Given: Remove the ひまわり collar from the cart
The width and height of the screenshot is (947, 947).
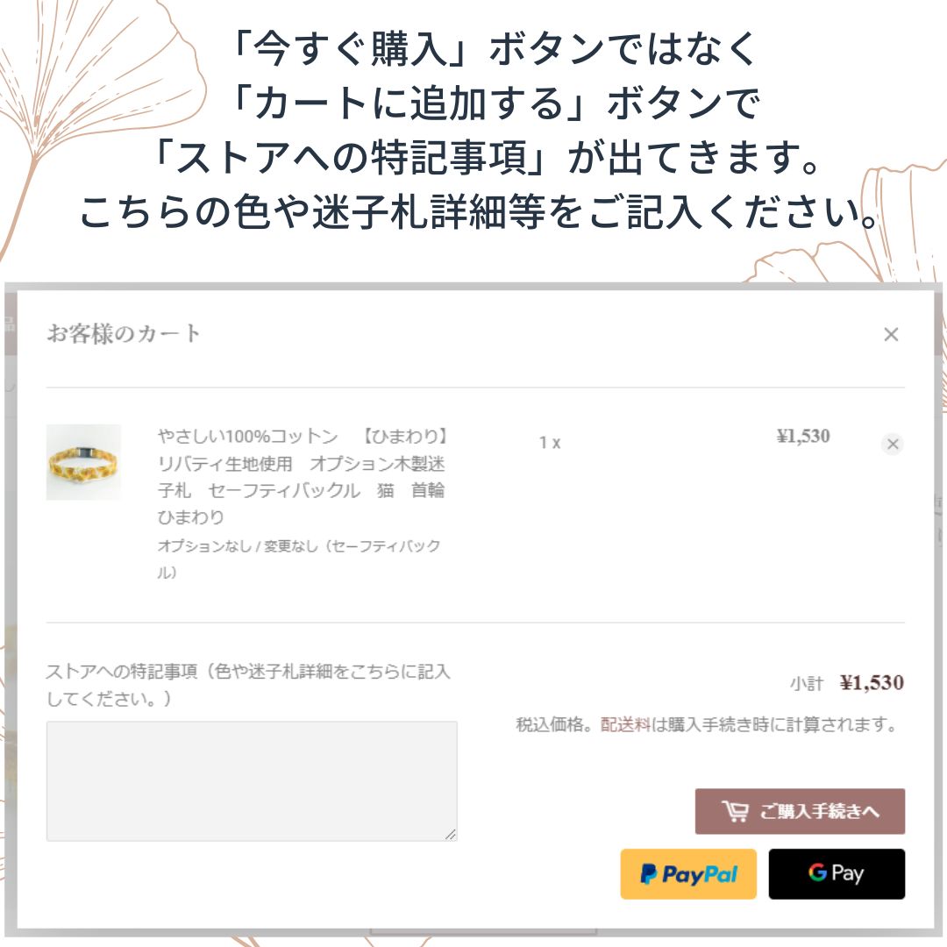Looking at the screenshot, I should 893,444.
